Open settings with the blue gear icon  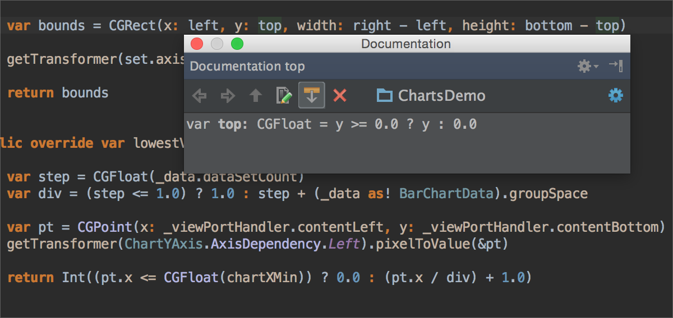coord(615,96)
